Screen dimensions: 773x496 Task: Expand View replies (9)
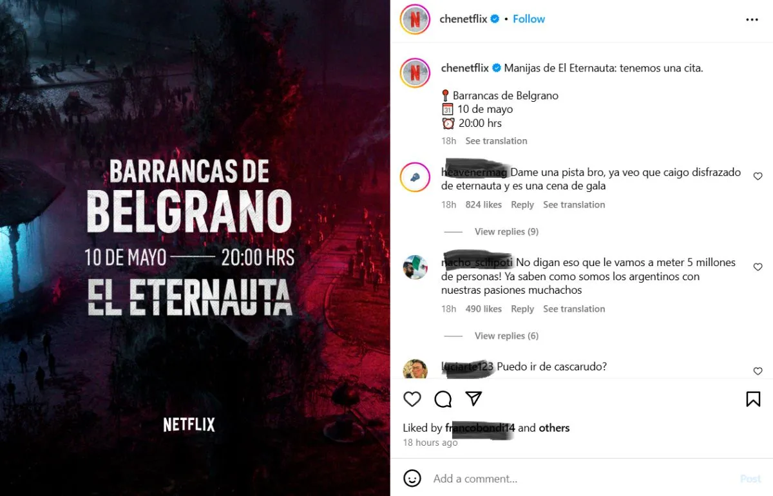[506, 231]
